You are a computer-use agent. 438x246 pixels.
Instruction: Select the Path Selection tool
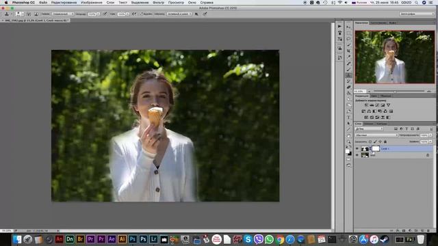348,124
